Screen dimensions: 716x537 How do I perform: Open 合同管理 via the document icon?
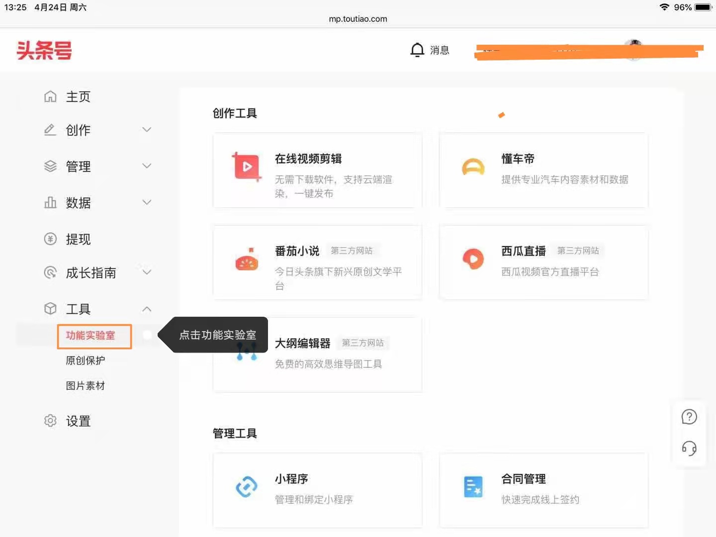coord(473,487)
